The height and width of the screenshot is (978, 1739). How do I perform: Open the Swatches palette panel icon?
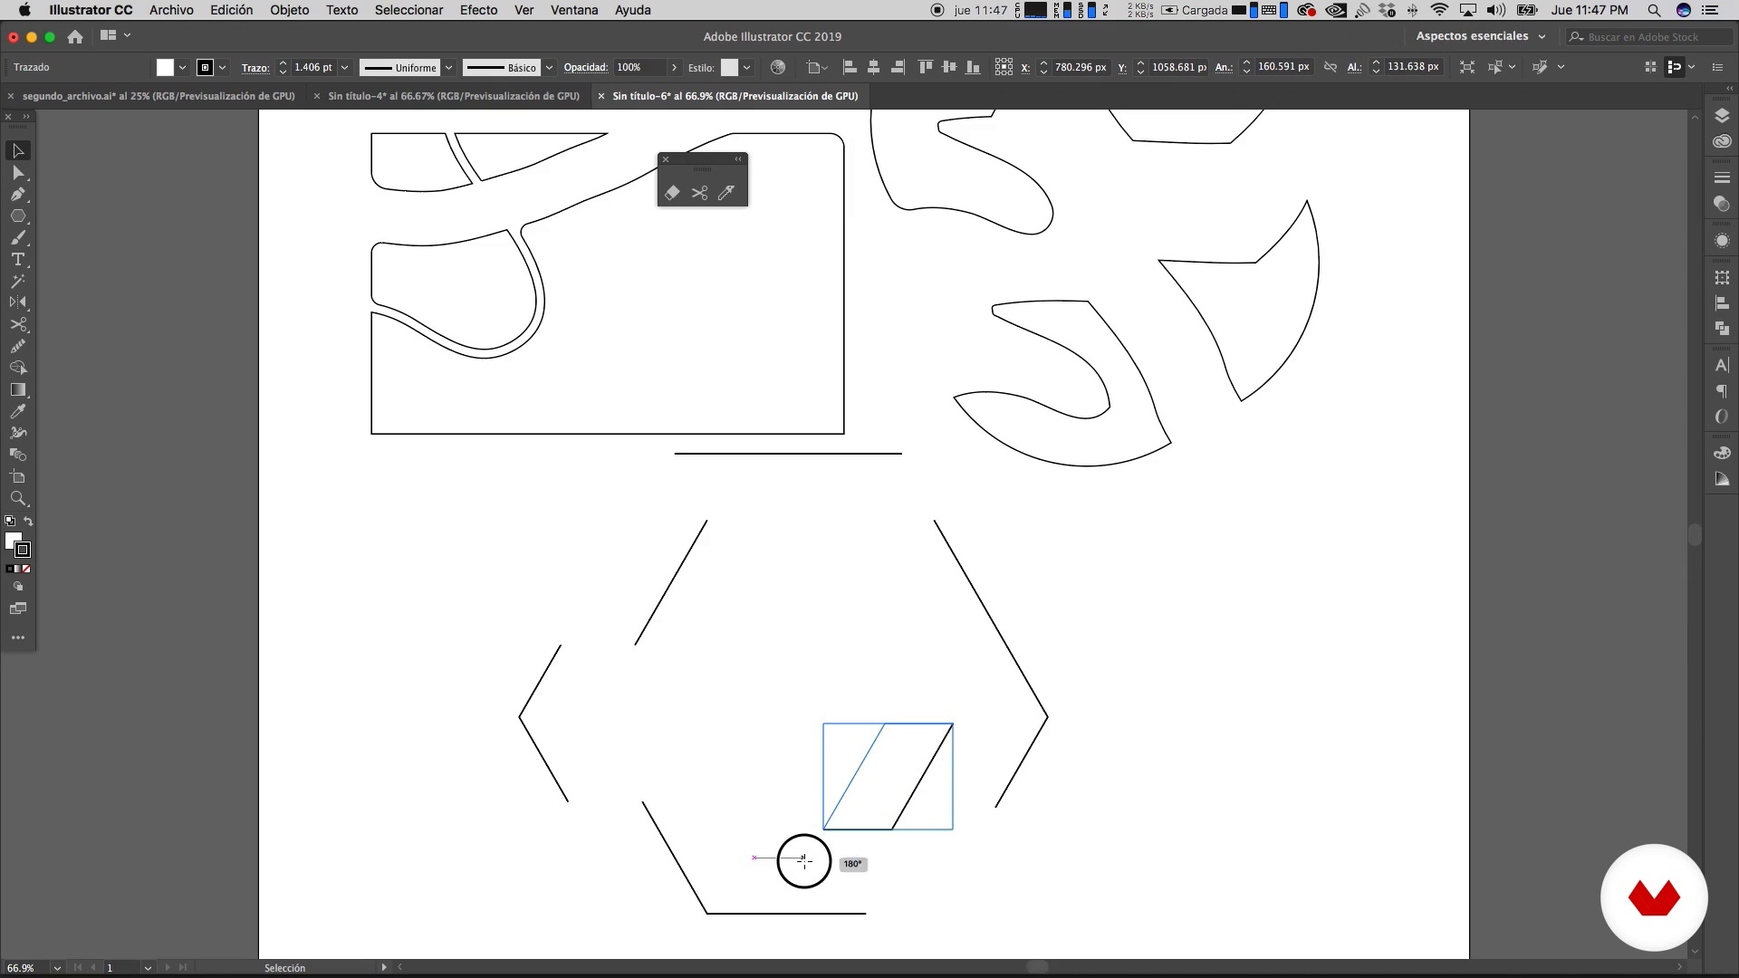click(x=1722, y=454)
